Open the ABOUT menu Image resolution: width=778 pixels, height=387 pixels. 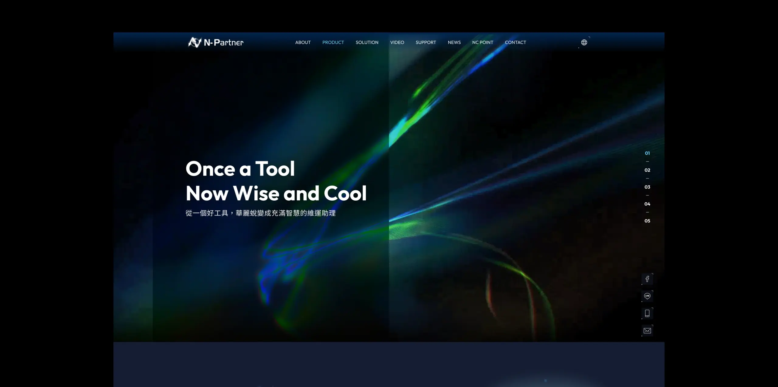(303, 42)
